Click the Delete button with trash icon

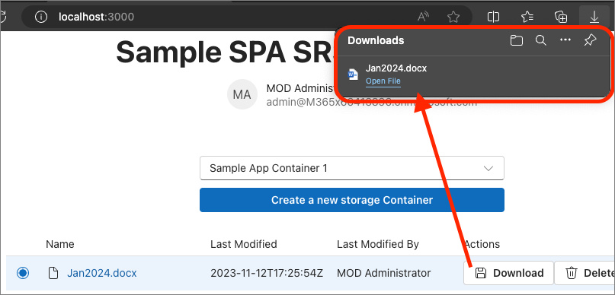click(x=585, y=273)
